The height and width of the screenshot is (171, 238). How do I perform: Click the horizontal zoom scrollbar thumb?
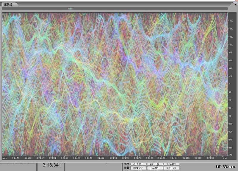(70, 9)
